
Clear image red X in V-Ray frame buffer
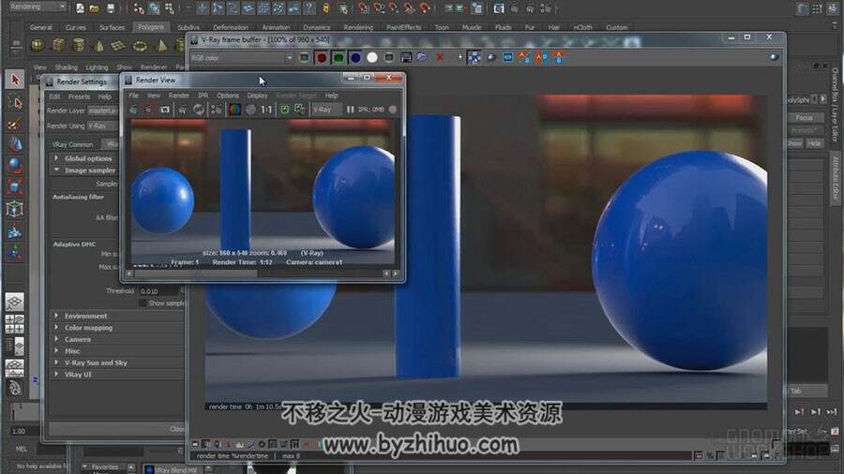(440, 57)
